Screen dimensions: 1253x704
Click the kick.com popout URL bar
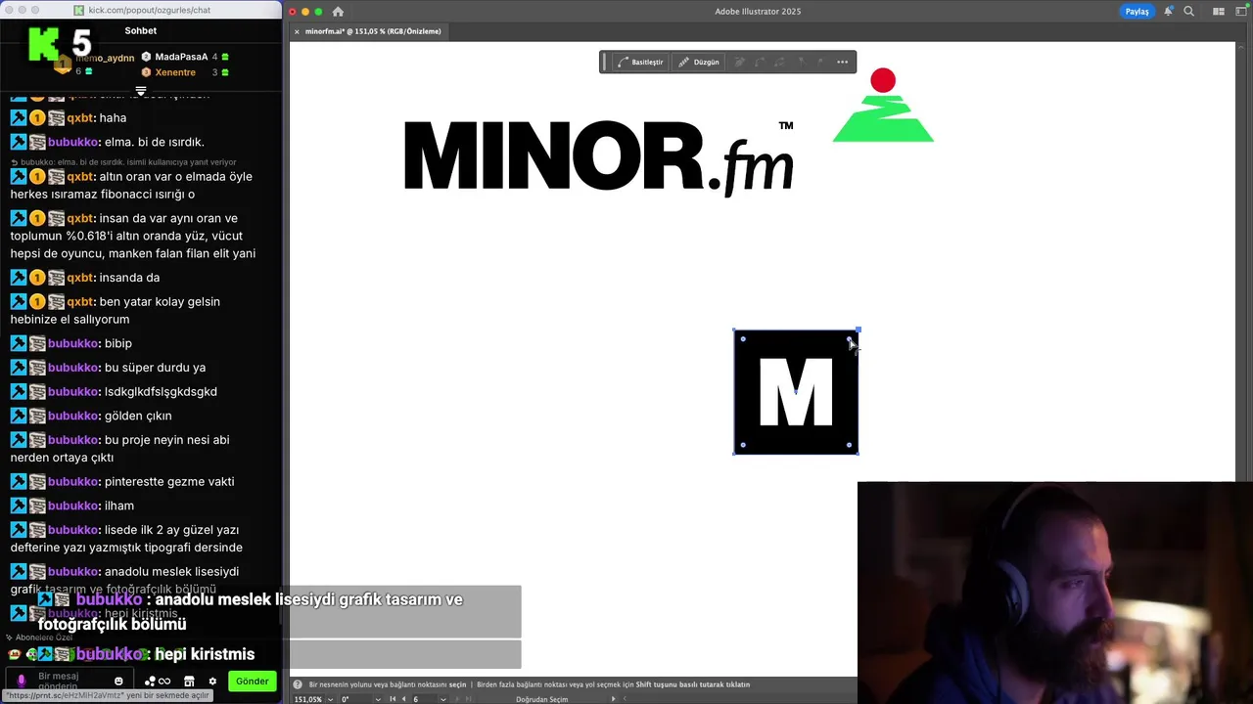(149, 10)
